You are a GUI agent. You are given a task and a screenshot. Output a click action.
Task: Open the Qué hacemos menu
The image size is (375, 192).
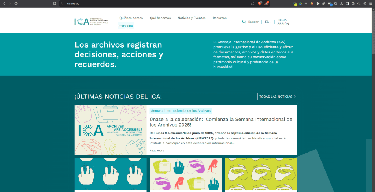(160, 18)
